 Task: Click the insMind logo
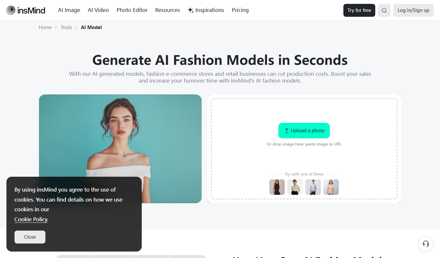[26, 10]
